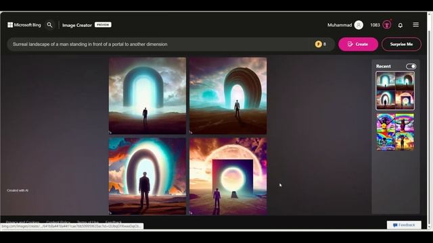Open the blue arch portal image
The image size is (433, 243).
point(147,96)
